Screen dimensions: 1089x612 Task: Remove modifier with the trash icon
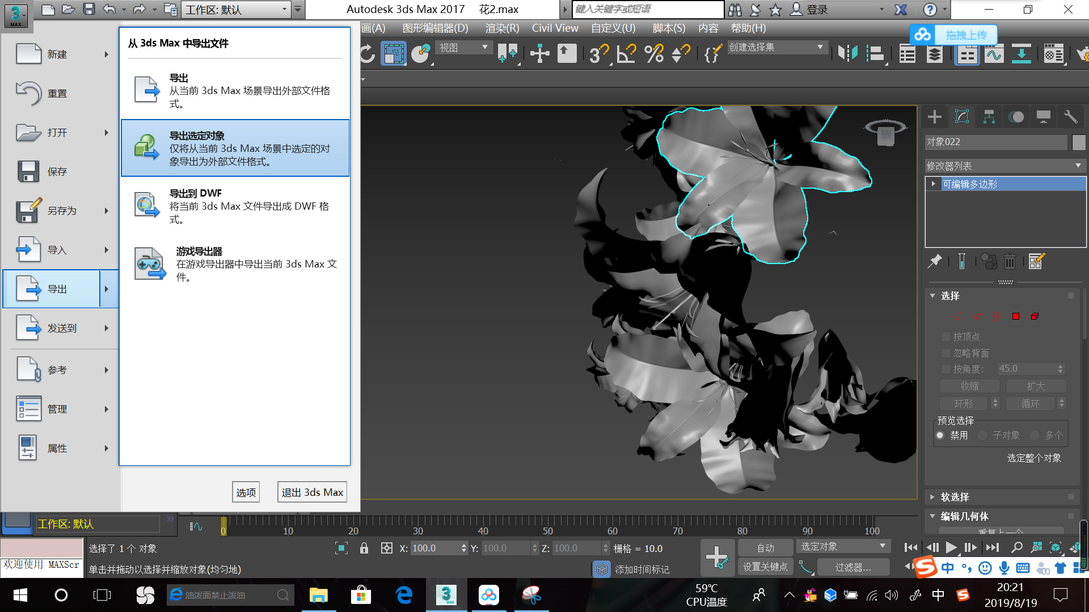point(1010,261)
